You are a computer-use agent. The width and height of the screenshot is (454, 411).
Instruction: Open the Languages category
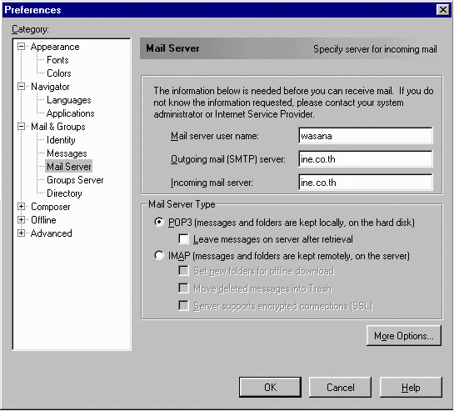[x=69, y=100]
